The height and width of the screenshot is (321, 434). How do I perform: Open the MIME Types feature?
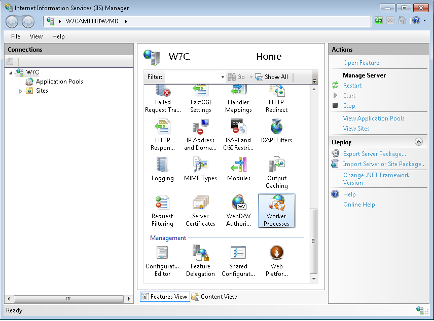pyautogui.click(x=200, y=169)
